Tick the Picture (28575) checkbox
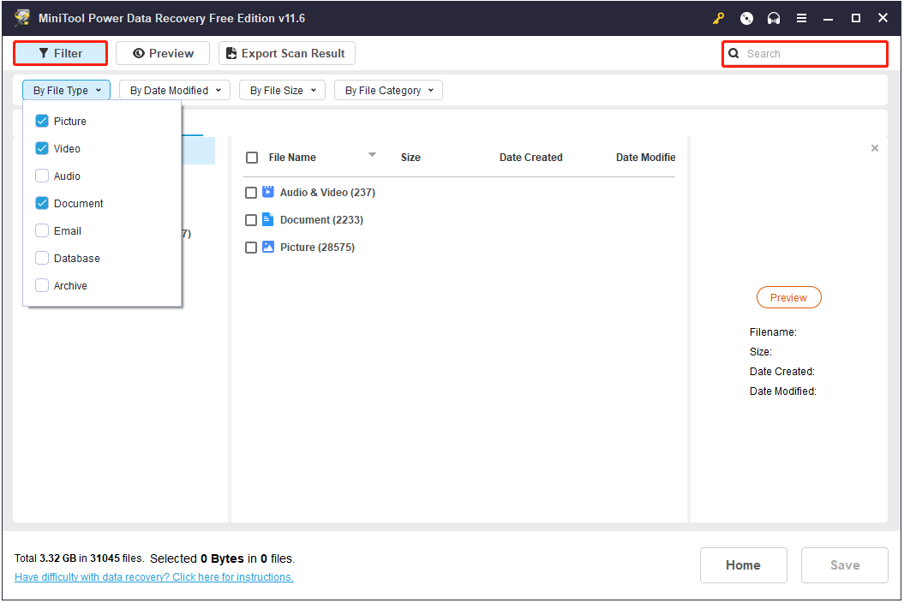Screen dimensions: 904x603 click(x=251, y=248)
